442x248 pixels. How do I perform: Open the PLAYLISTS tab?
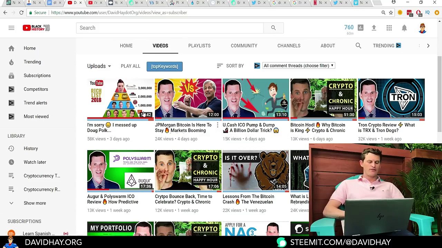pyautogui.click(x=200, y=46)
